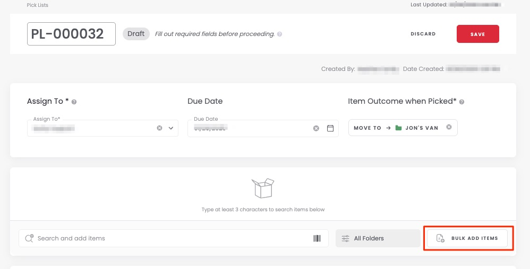Open the All Folders filter
Viewport: 530px width, 269px height.
click(x=378, y=238)
